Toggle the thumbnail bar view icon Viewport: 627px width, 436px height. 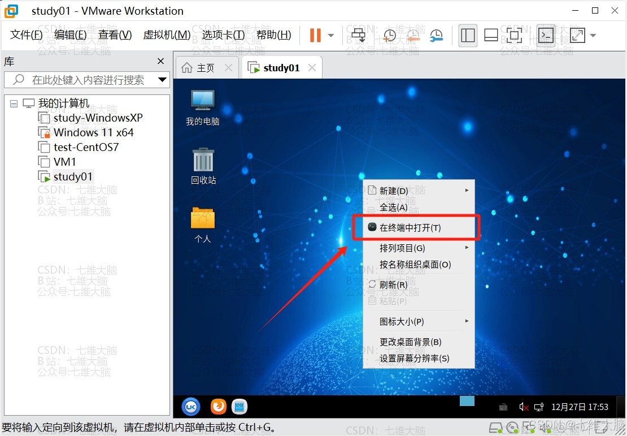coord(491,35)
